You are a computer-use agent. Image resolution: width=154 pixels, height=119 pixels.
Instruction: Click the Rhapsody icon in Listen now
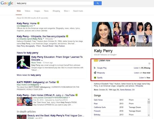[95, 73]
